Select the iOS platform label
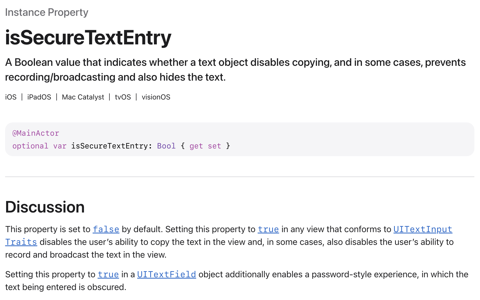Image resolution: width=480 pixels, height=300 pixels. (x=11, y=97)
